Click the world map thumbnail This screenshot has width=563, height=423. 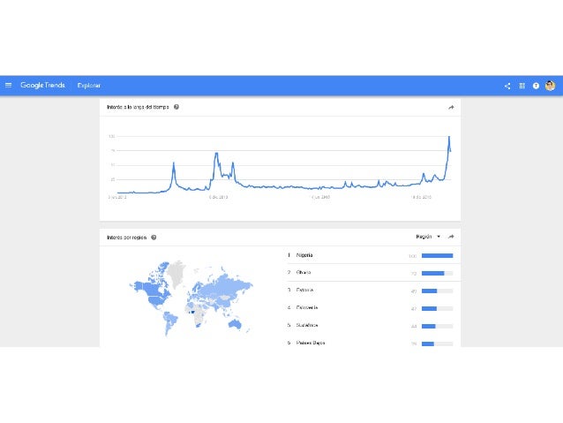[x=190, y=297]
